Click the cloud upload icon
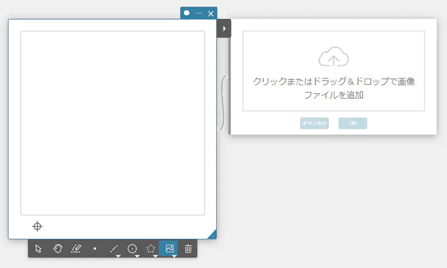This screenshot has height=268, width=447. tap(334, 57)
